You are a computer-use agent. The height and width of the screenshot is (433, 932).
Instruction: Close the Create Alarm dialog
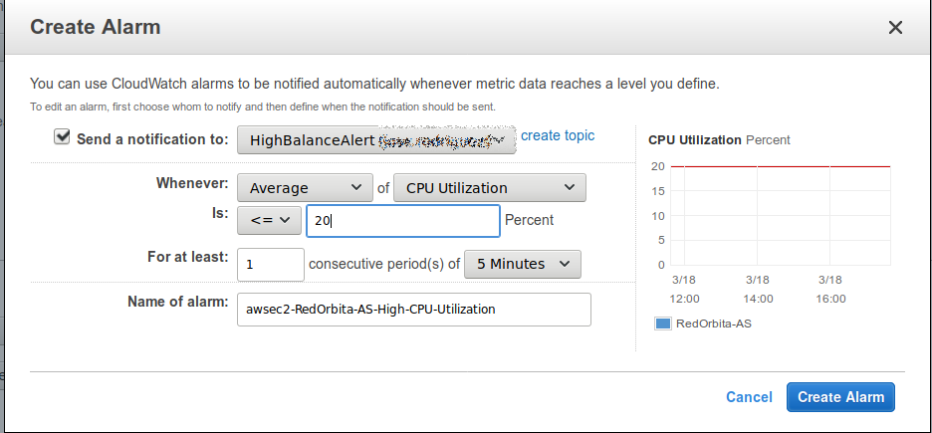895,28
